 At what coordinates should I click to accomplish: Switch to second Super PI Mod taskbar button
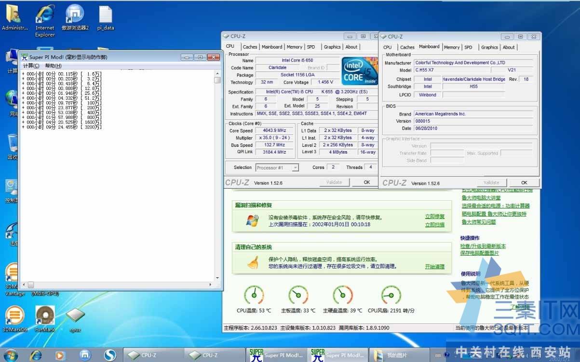pyautogui.click(x=337, y=355)
